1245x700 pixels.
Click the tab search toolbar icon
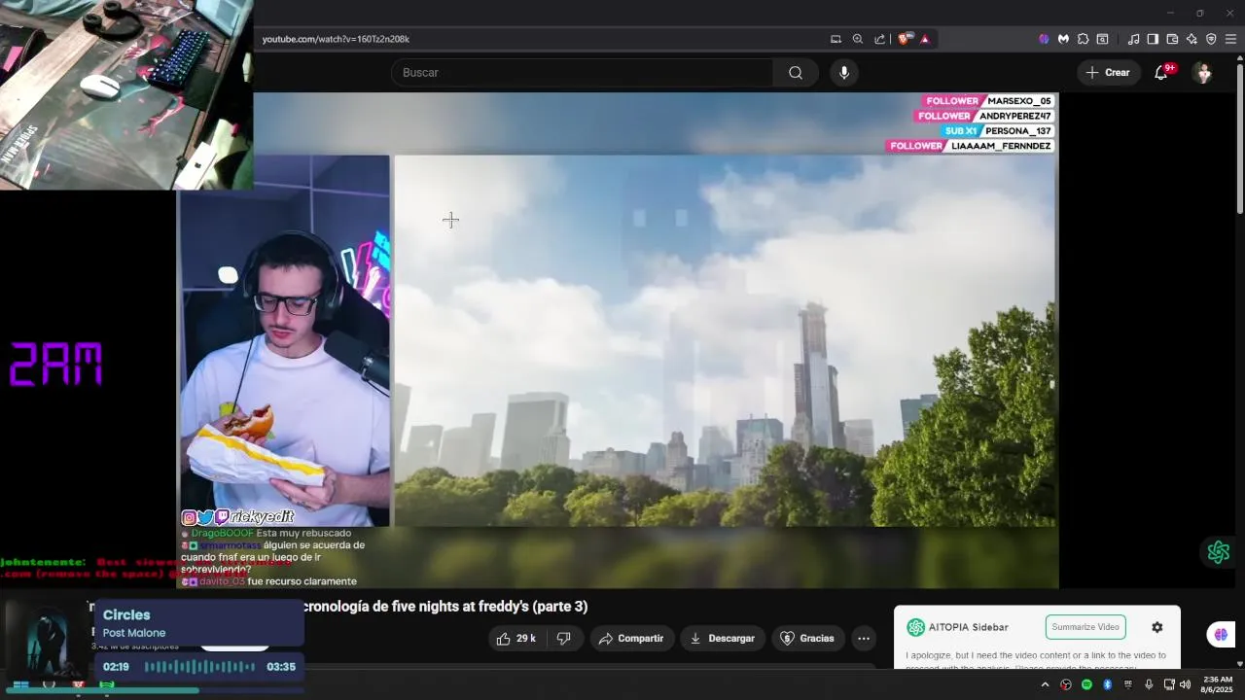pos(1102,39)
